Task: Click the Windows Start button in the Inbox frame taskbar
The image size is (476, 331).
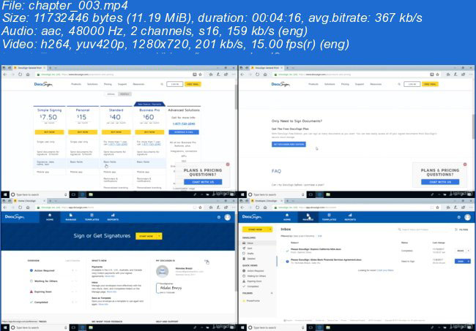Action: [242, 327]
